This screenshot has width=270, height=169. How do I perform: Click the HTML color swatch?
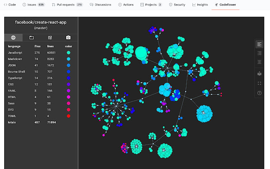click(x=68, y=97)
